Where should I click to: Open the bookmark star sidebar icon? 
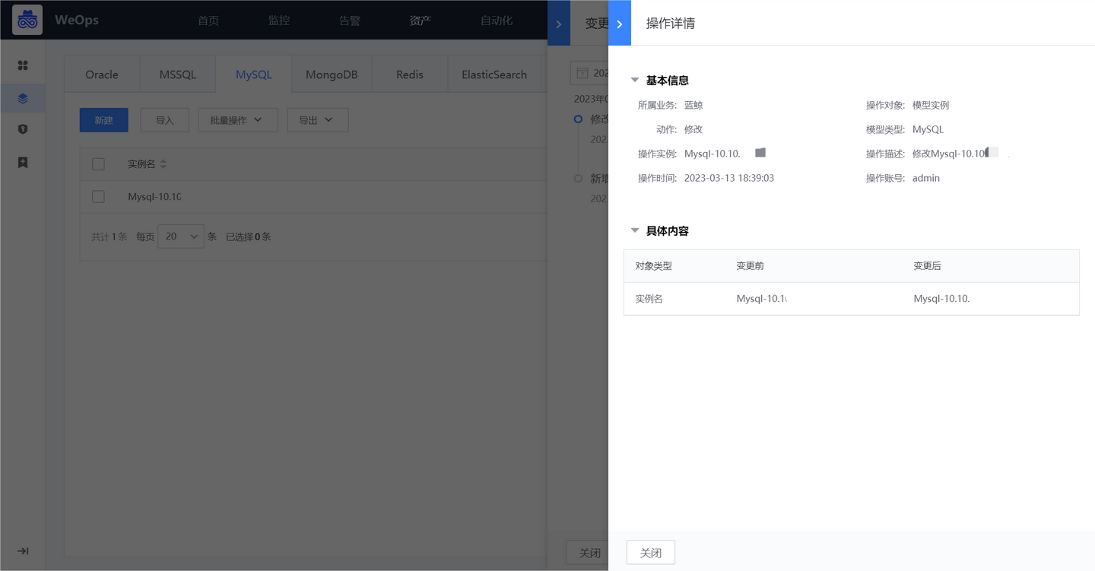pyautogui.click(x=23, y=162)
